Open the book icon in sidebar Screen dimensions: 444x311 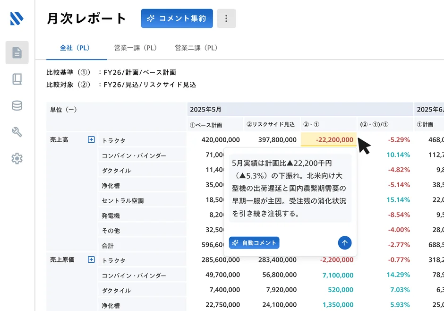pos(17,79)
